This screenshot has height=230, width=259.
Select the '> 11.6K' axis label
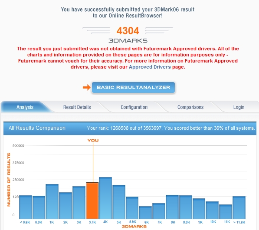[239, 222]
